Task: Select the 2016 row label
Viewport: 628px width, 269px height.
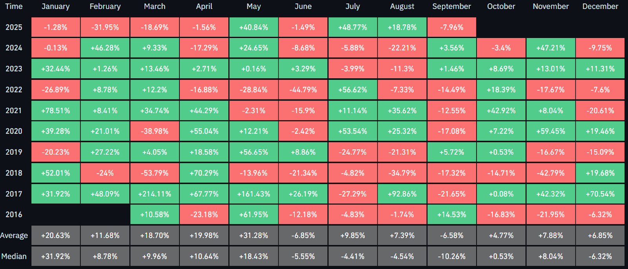Action: click(x=14, y=215)
